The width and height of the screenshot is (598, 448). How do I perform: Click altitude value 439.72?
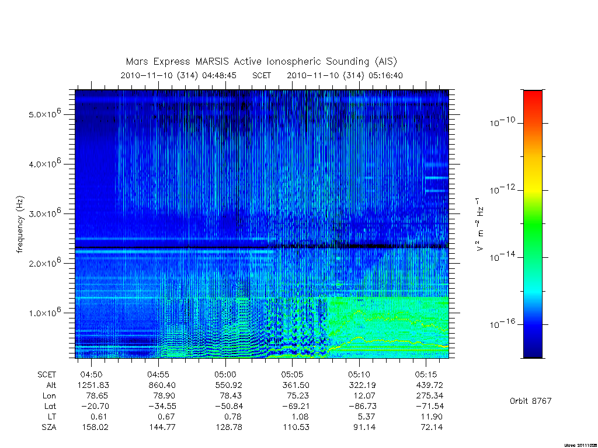pos(429,385)
